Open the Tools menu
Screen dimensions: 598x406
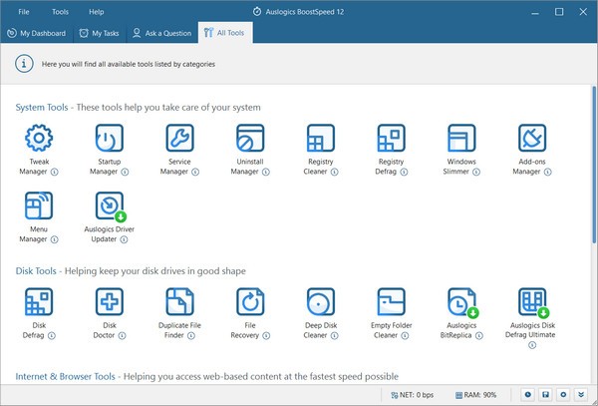coord(60,11)
